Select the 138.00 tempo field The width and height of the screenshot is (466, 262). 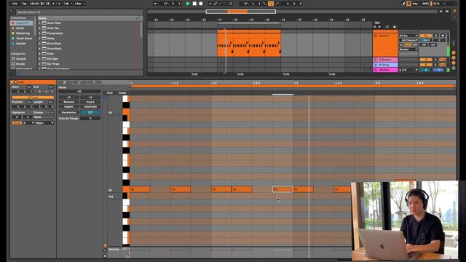tap(34, 4)
